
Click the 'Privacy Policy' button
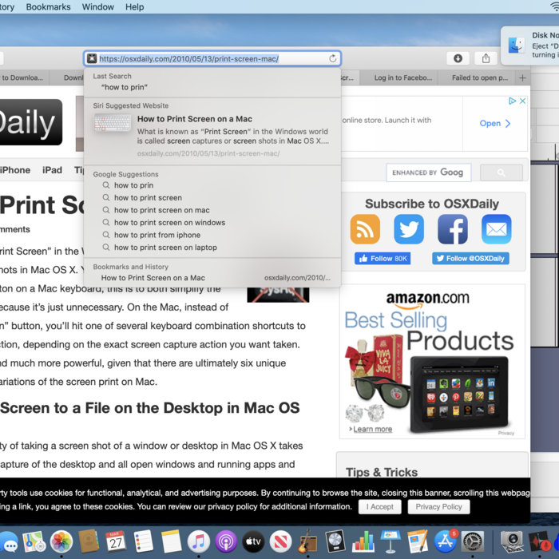tap(438, 507)
